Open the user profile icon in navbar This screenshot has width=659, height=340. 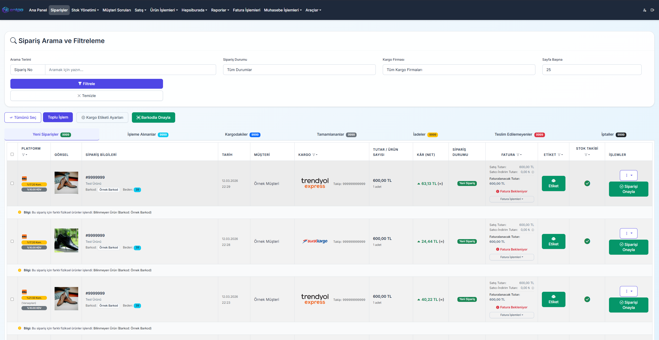point(644,10)
